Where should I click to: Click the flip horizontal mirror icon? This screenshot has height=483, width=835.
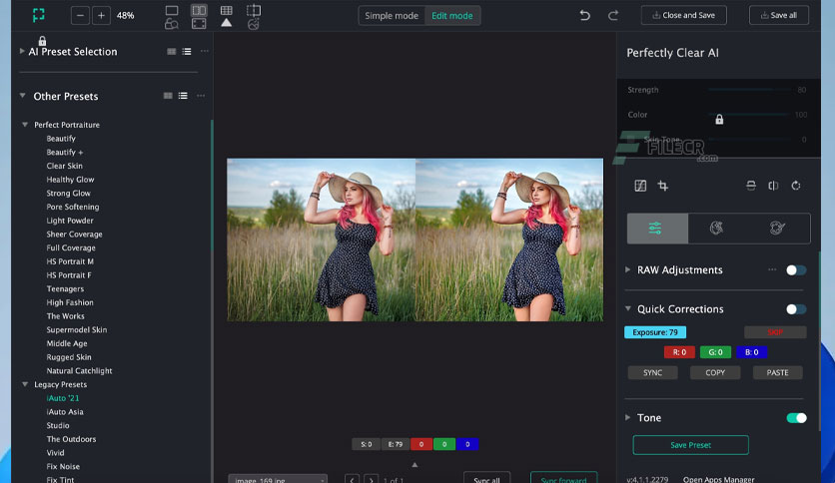pyautogui.click(x=773, y=186)
